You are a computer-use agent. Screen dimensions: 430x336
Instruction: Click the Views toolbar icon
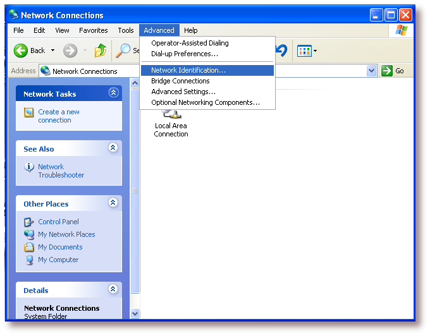click(304, 51)
